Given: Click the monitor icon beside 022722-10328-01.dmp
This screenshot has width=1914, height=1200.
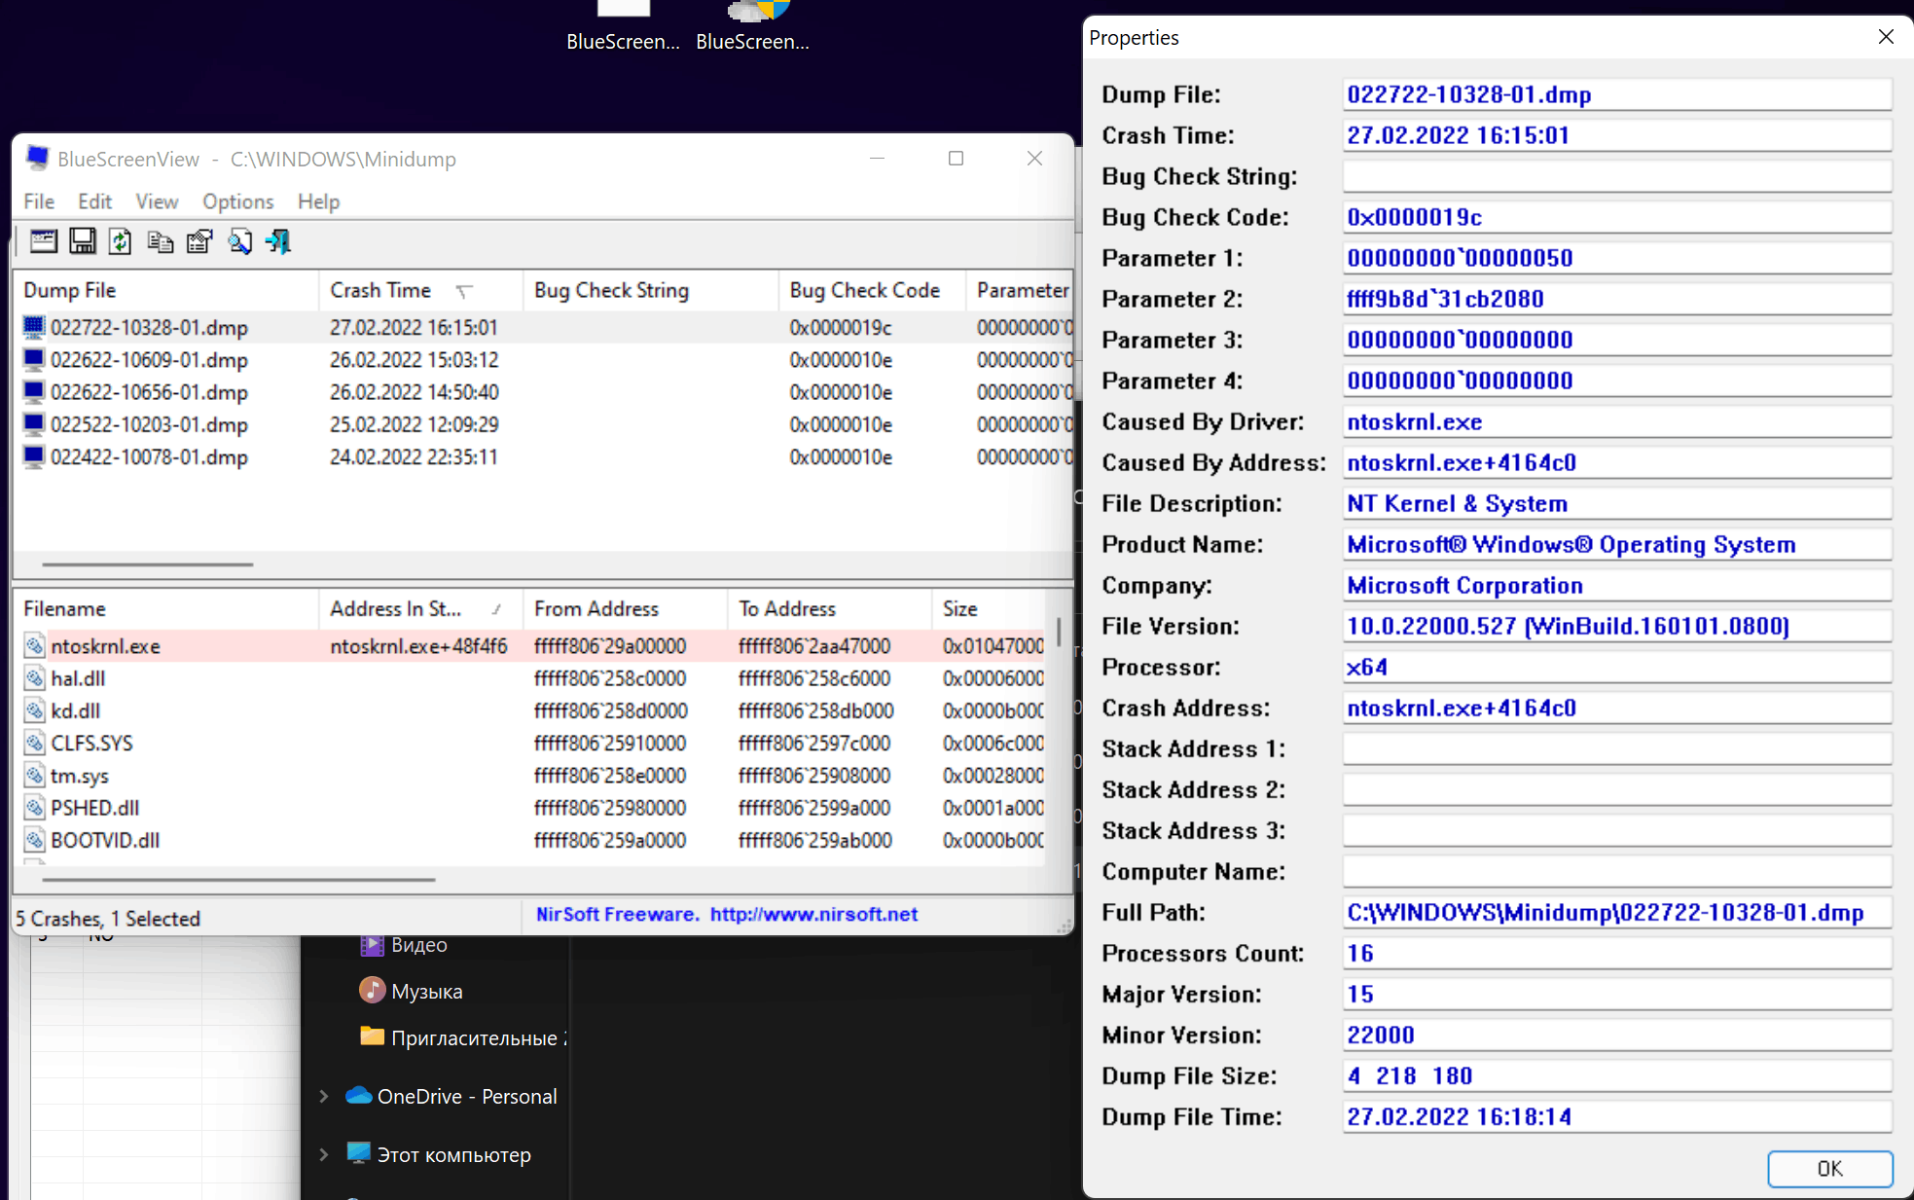Looking at the screenshot, I should 34,327.
